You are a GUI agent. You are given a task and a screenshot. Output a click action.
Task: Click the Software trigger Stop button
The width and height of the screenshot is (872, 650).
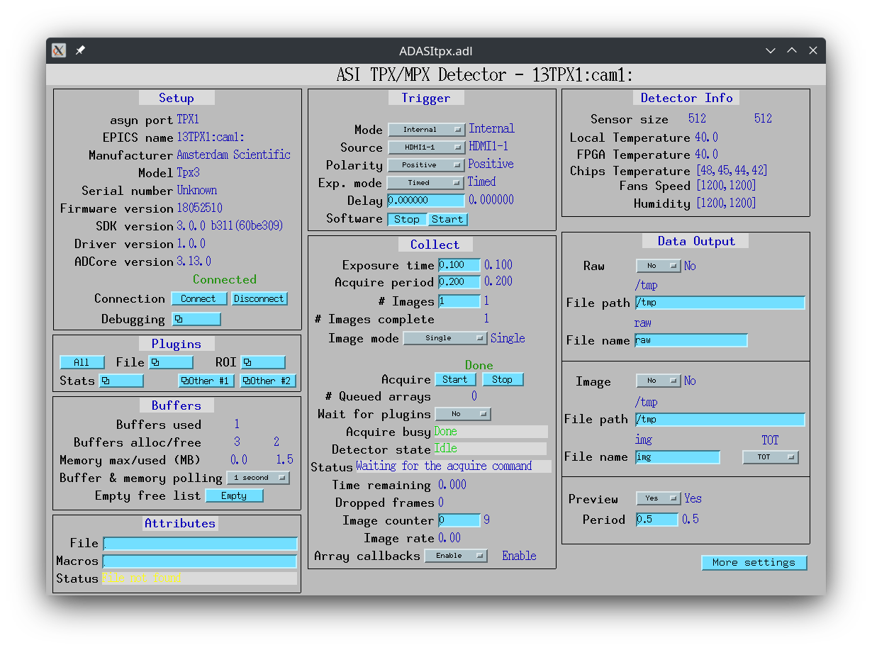407,219
